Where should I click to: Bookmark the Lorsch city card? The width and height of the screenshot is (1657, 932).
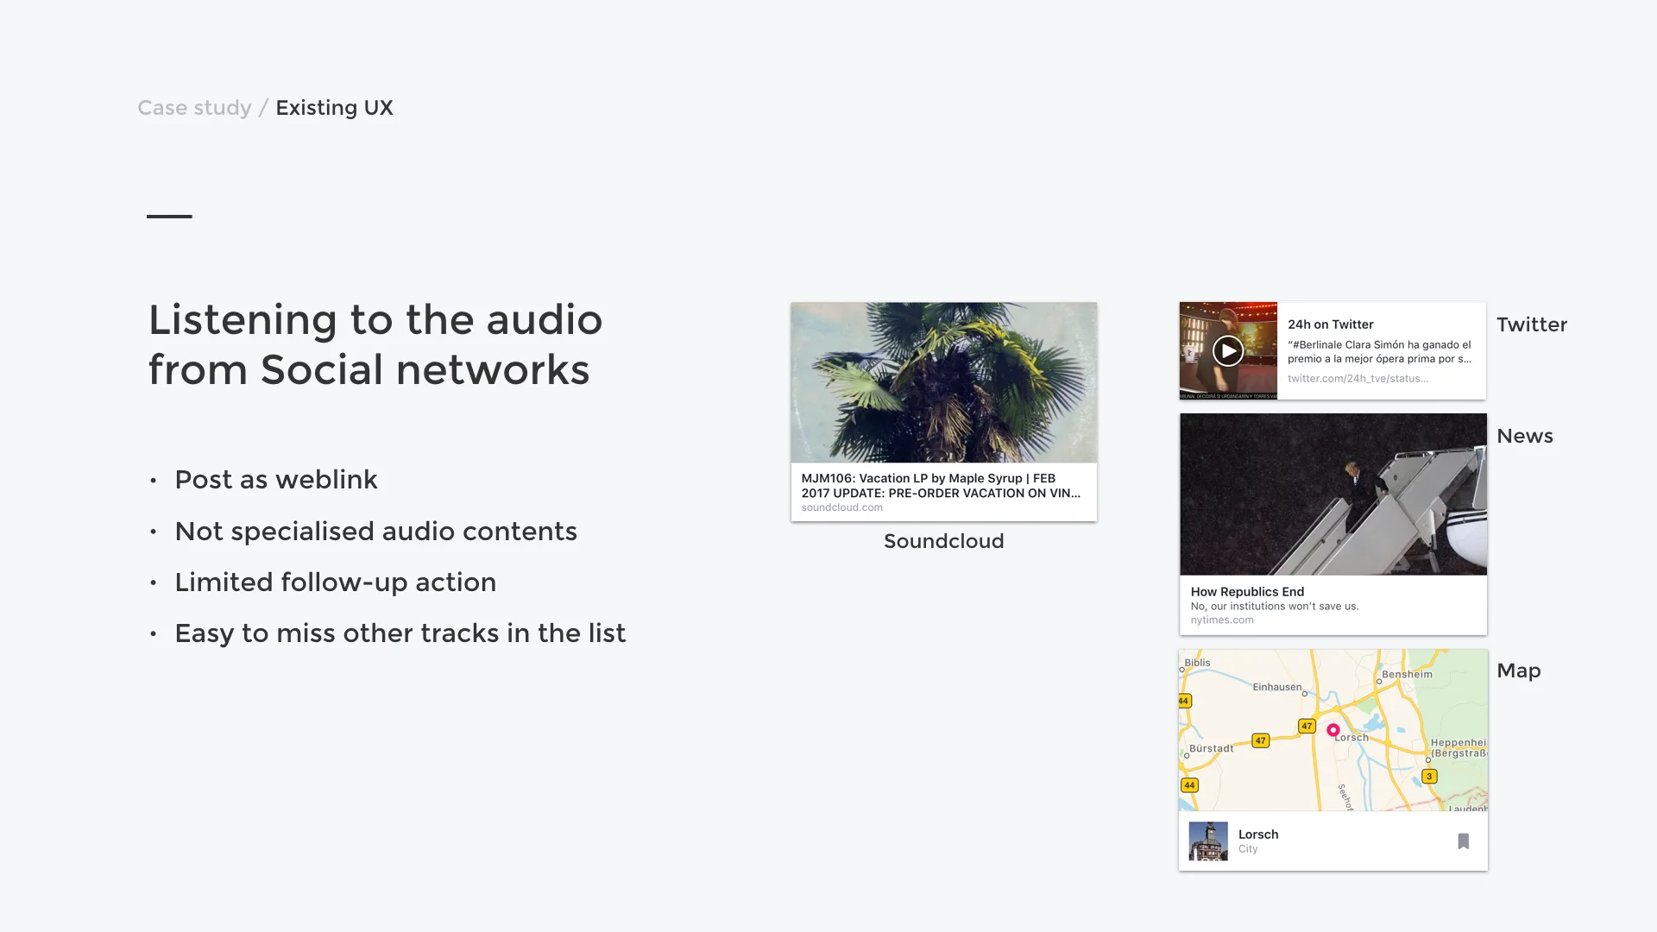tap(1463, 841)
